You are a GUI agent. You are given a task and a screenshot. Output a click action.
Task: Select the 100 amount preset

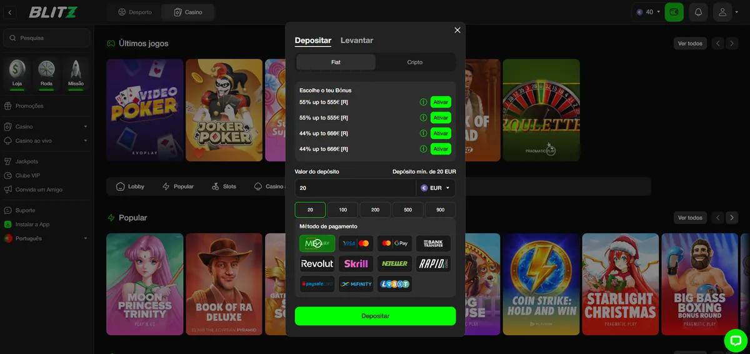click(x=342, y=210)
